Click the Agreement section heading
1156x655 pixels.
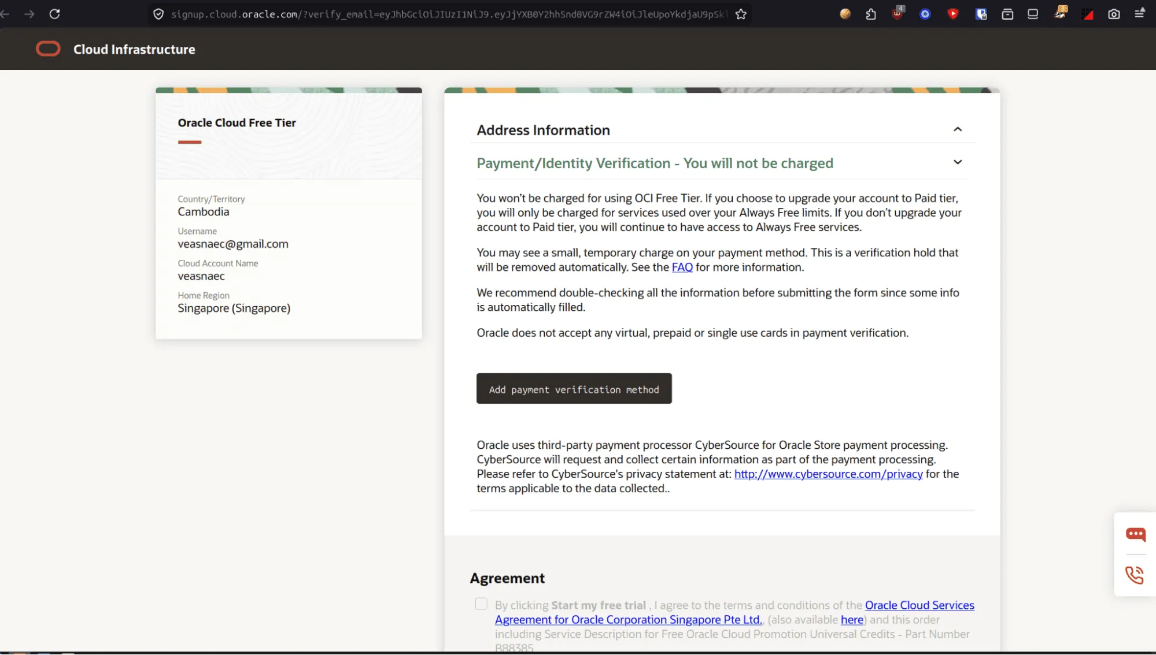pos(507,578)
